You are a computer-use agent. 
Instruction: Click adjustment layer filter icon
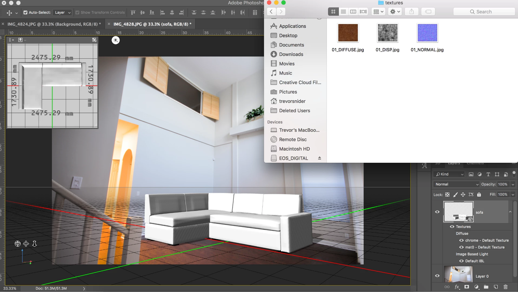(480, 174)
